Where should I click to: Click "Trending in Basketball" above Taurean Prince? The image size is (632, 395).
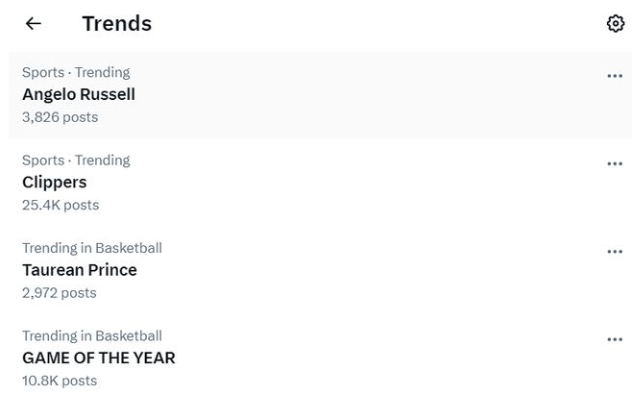[x=92, y=248]
